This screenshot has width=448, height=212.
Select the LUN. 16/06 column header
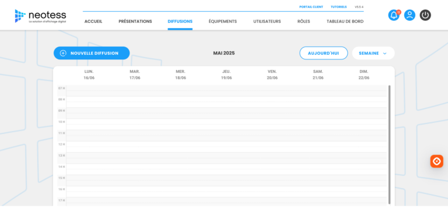pyautogui.click(x=89, y=75)
